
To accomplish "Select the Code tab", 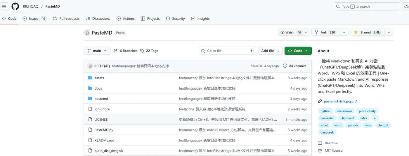I will pyautogui.click(x=9, y=19).
